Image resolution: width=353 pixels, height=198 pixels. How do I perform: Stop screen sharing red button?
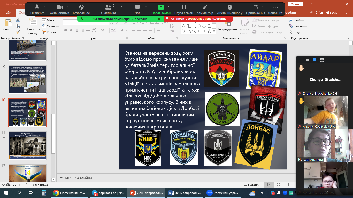point(198,19)
